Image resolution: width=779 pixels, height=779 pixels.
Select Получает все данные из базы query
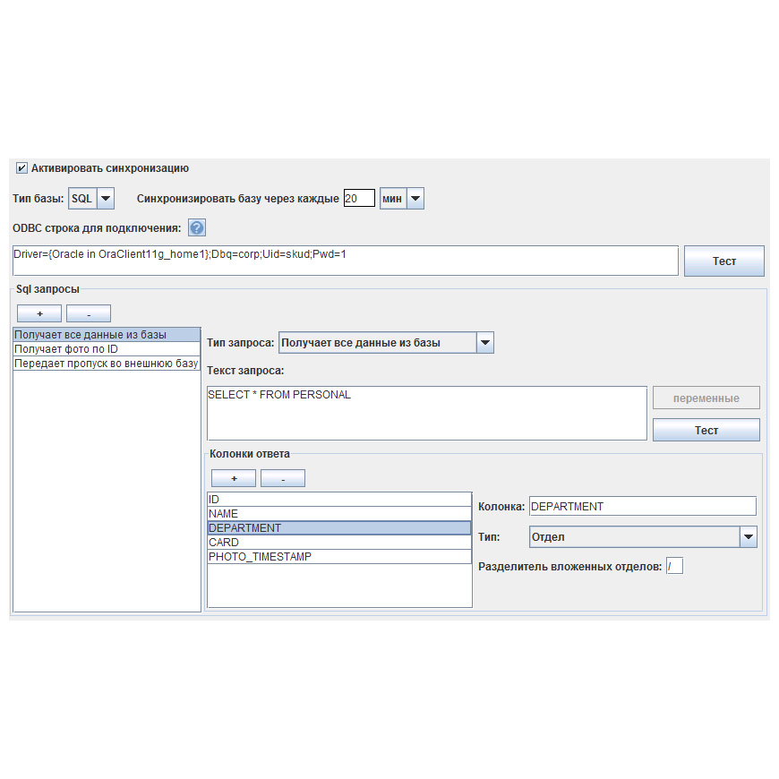106,335
